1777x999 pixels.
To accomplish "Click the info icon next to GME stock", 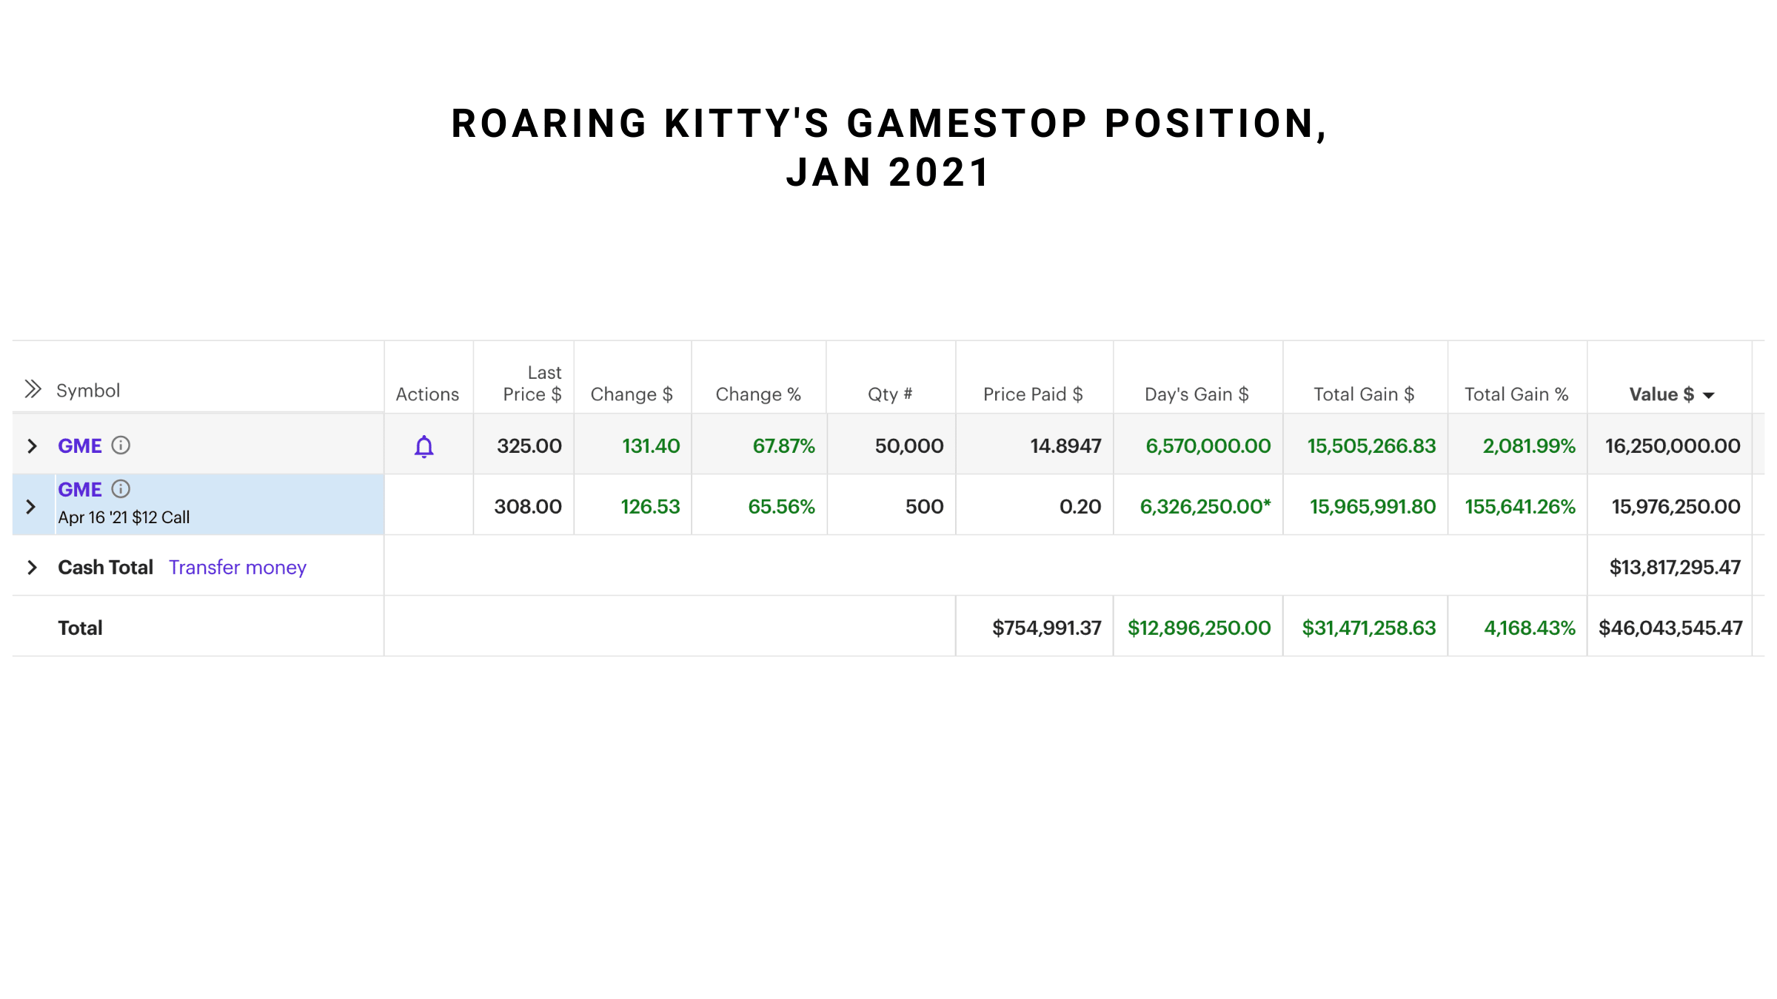I will pos(121,445).
